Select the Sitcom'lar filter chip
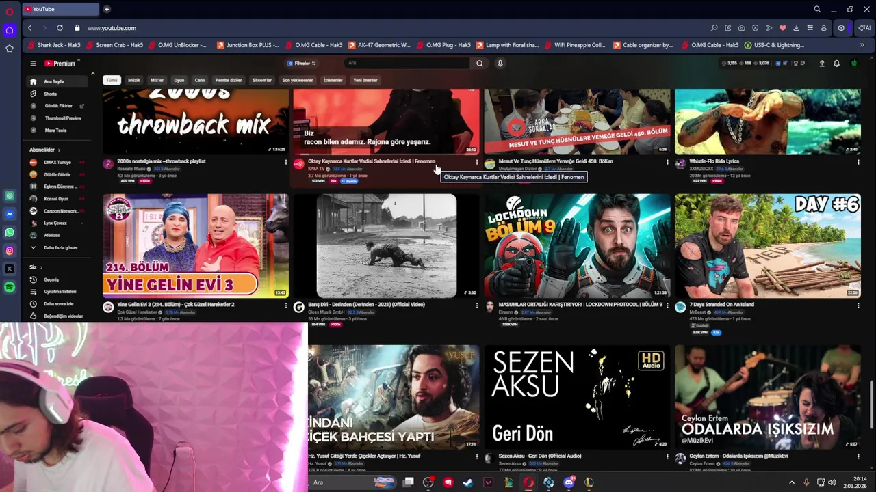Image resolution: width=876 pixels, height=492 pixels. [262, 80]
